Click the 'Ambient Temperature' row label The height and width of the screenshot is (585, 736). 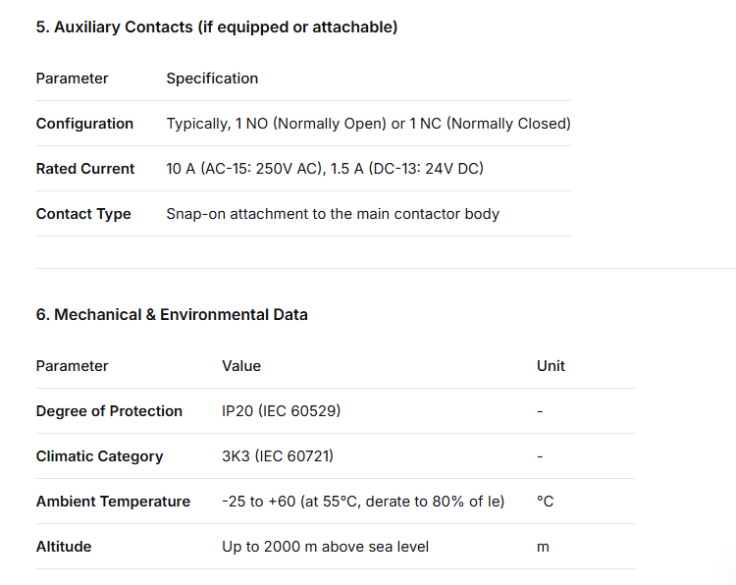[x=113, y=502]
